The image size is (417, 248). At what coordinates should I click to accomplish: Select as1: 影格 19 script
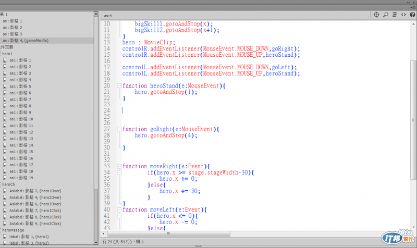(x=21, y=178)
